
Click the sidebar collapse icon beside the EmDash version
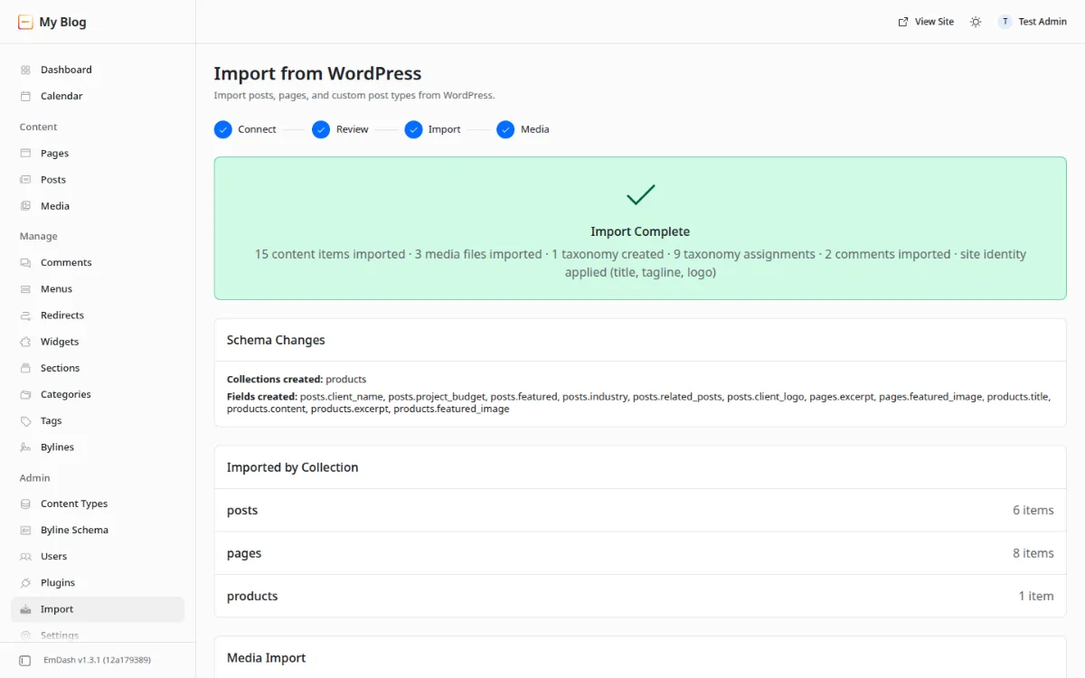pyautogui.click(x=25, y=661)
